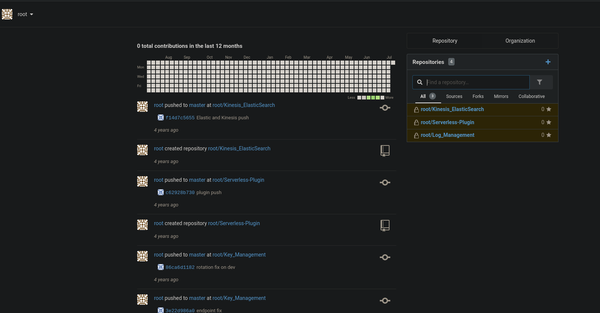Viewport: 600px width, 313px height.
Task: Open master branch link in Kinesis_ElasticSearch push
Action: coord(197,105)
